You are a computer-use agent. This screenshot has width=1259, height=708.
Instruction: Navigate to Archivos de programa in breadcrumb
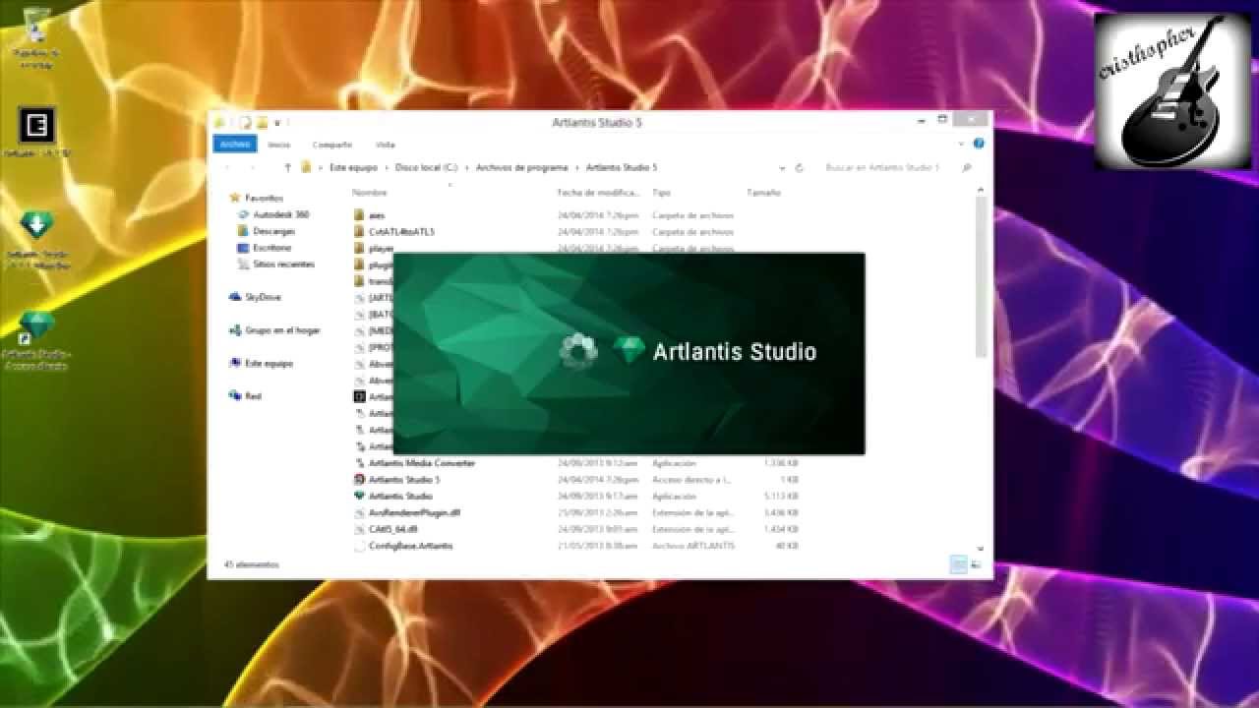tap(522, 168)
